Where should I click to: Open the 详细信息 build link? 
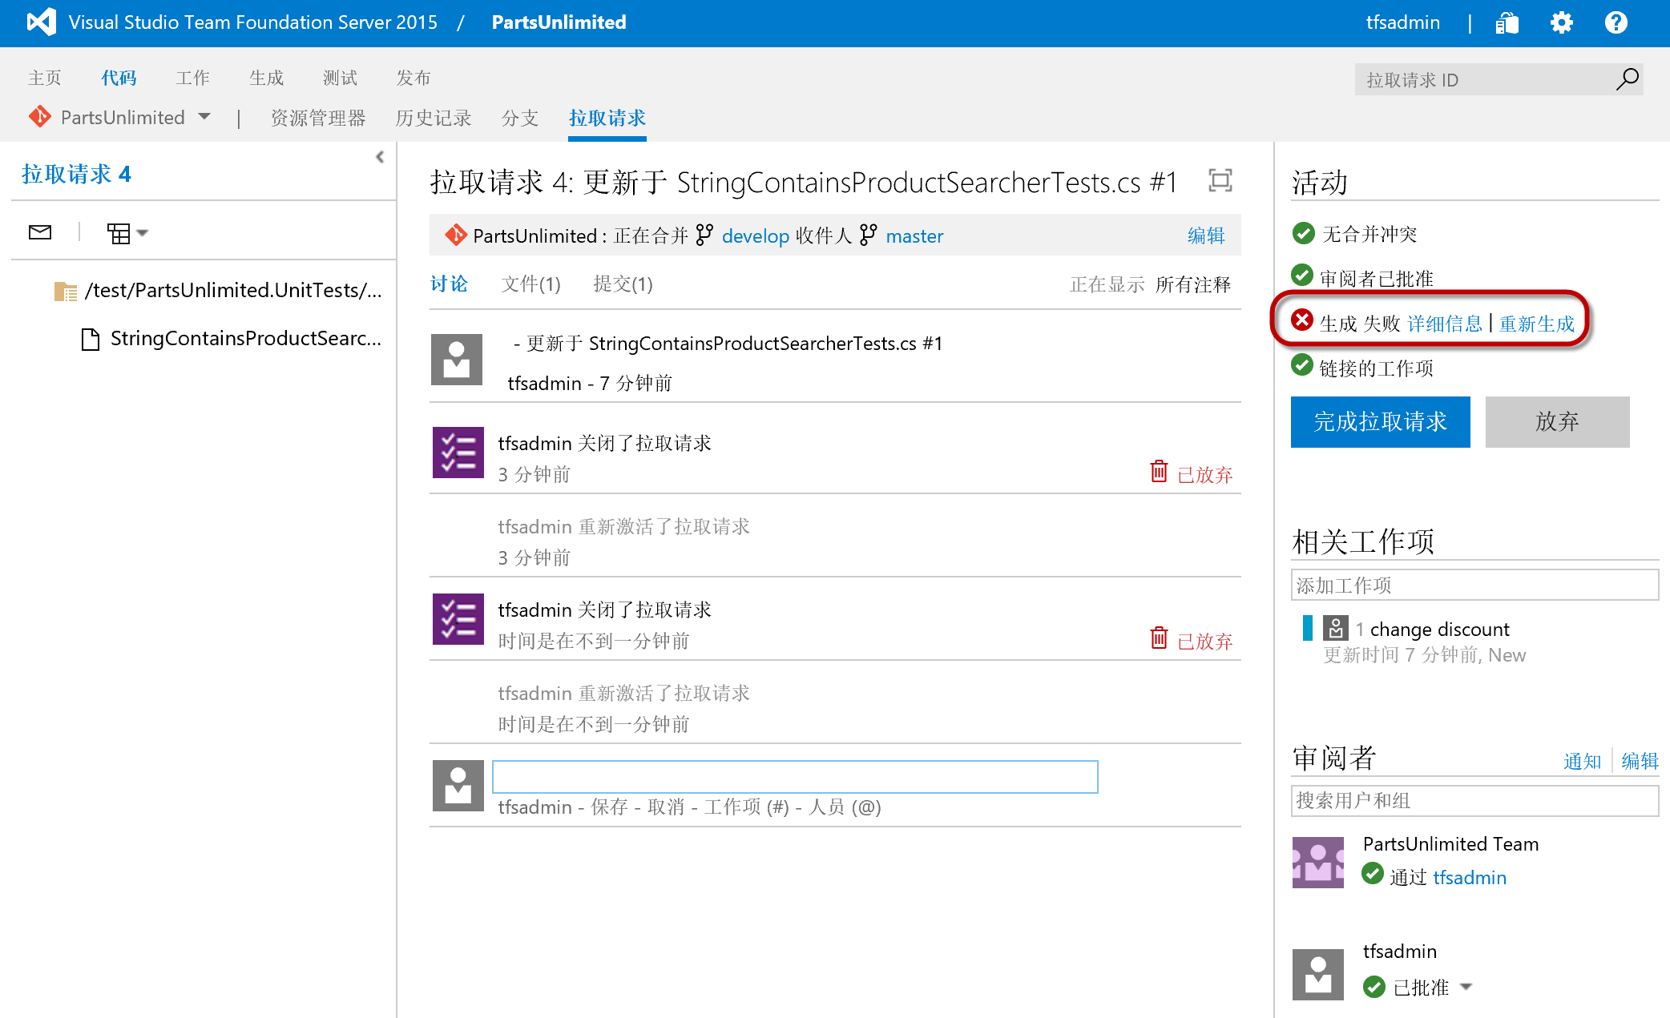click(x=1445, y=324)
